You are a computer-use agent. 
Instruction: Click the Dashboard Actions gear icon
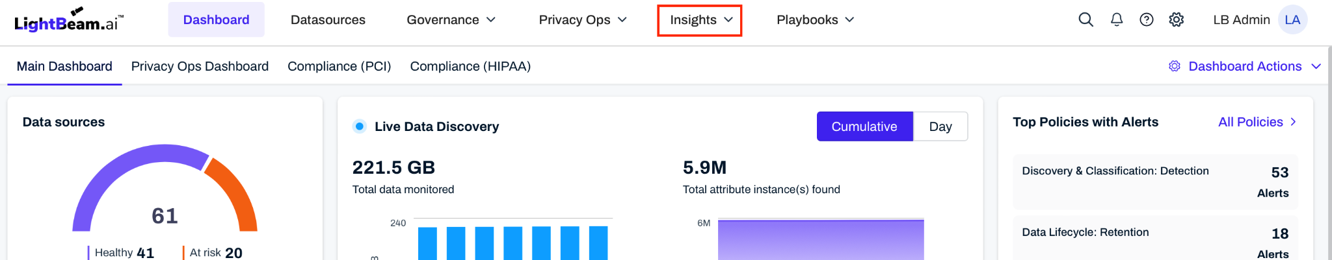click(x=1175, y=66)
